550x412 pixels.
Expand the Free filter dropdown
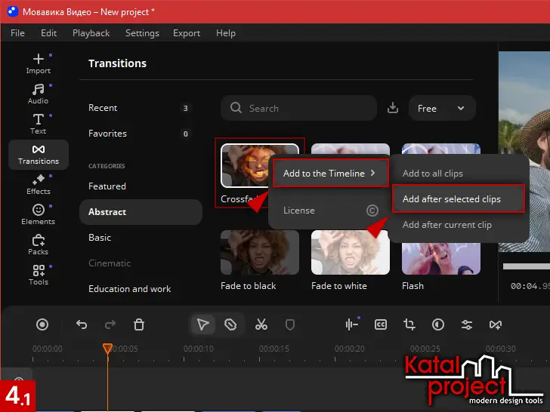(x=442, y=109)
